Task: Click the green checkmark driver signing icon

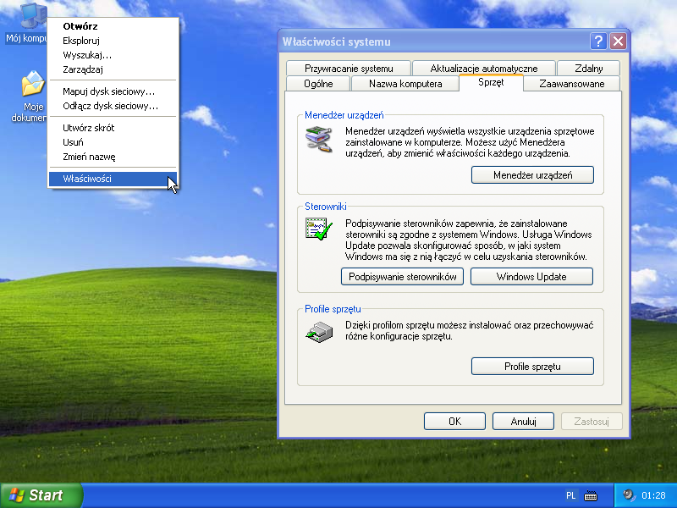Action: click(320, 229)
